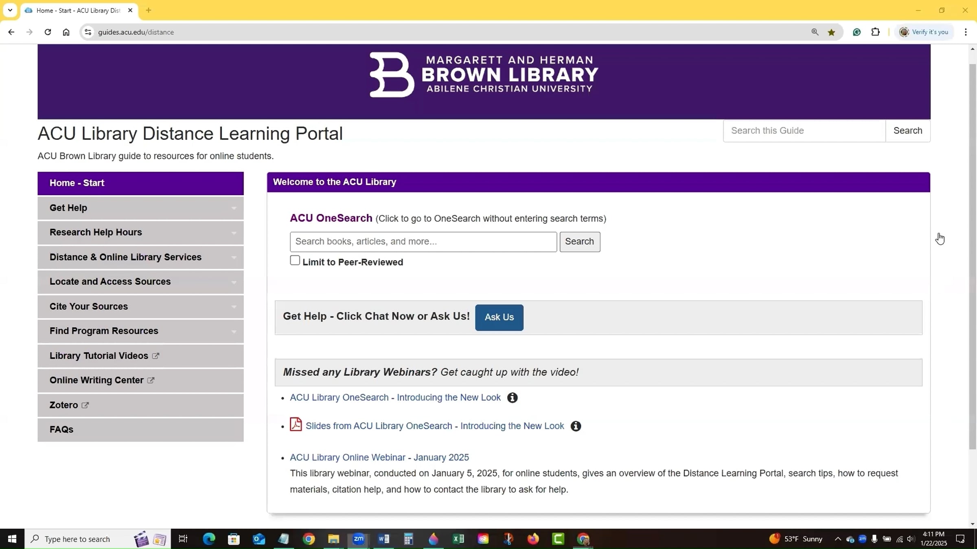Click the Ask Us button
Screen dimensions: 977x549
click(499, 318)
